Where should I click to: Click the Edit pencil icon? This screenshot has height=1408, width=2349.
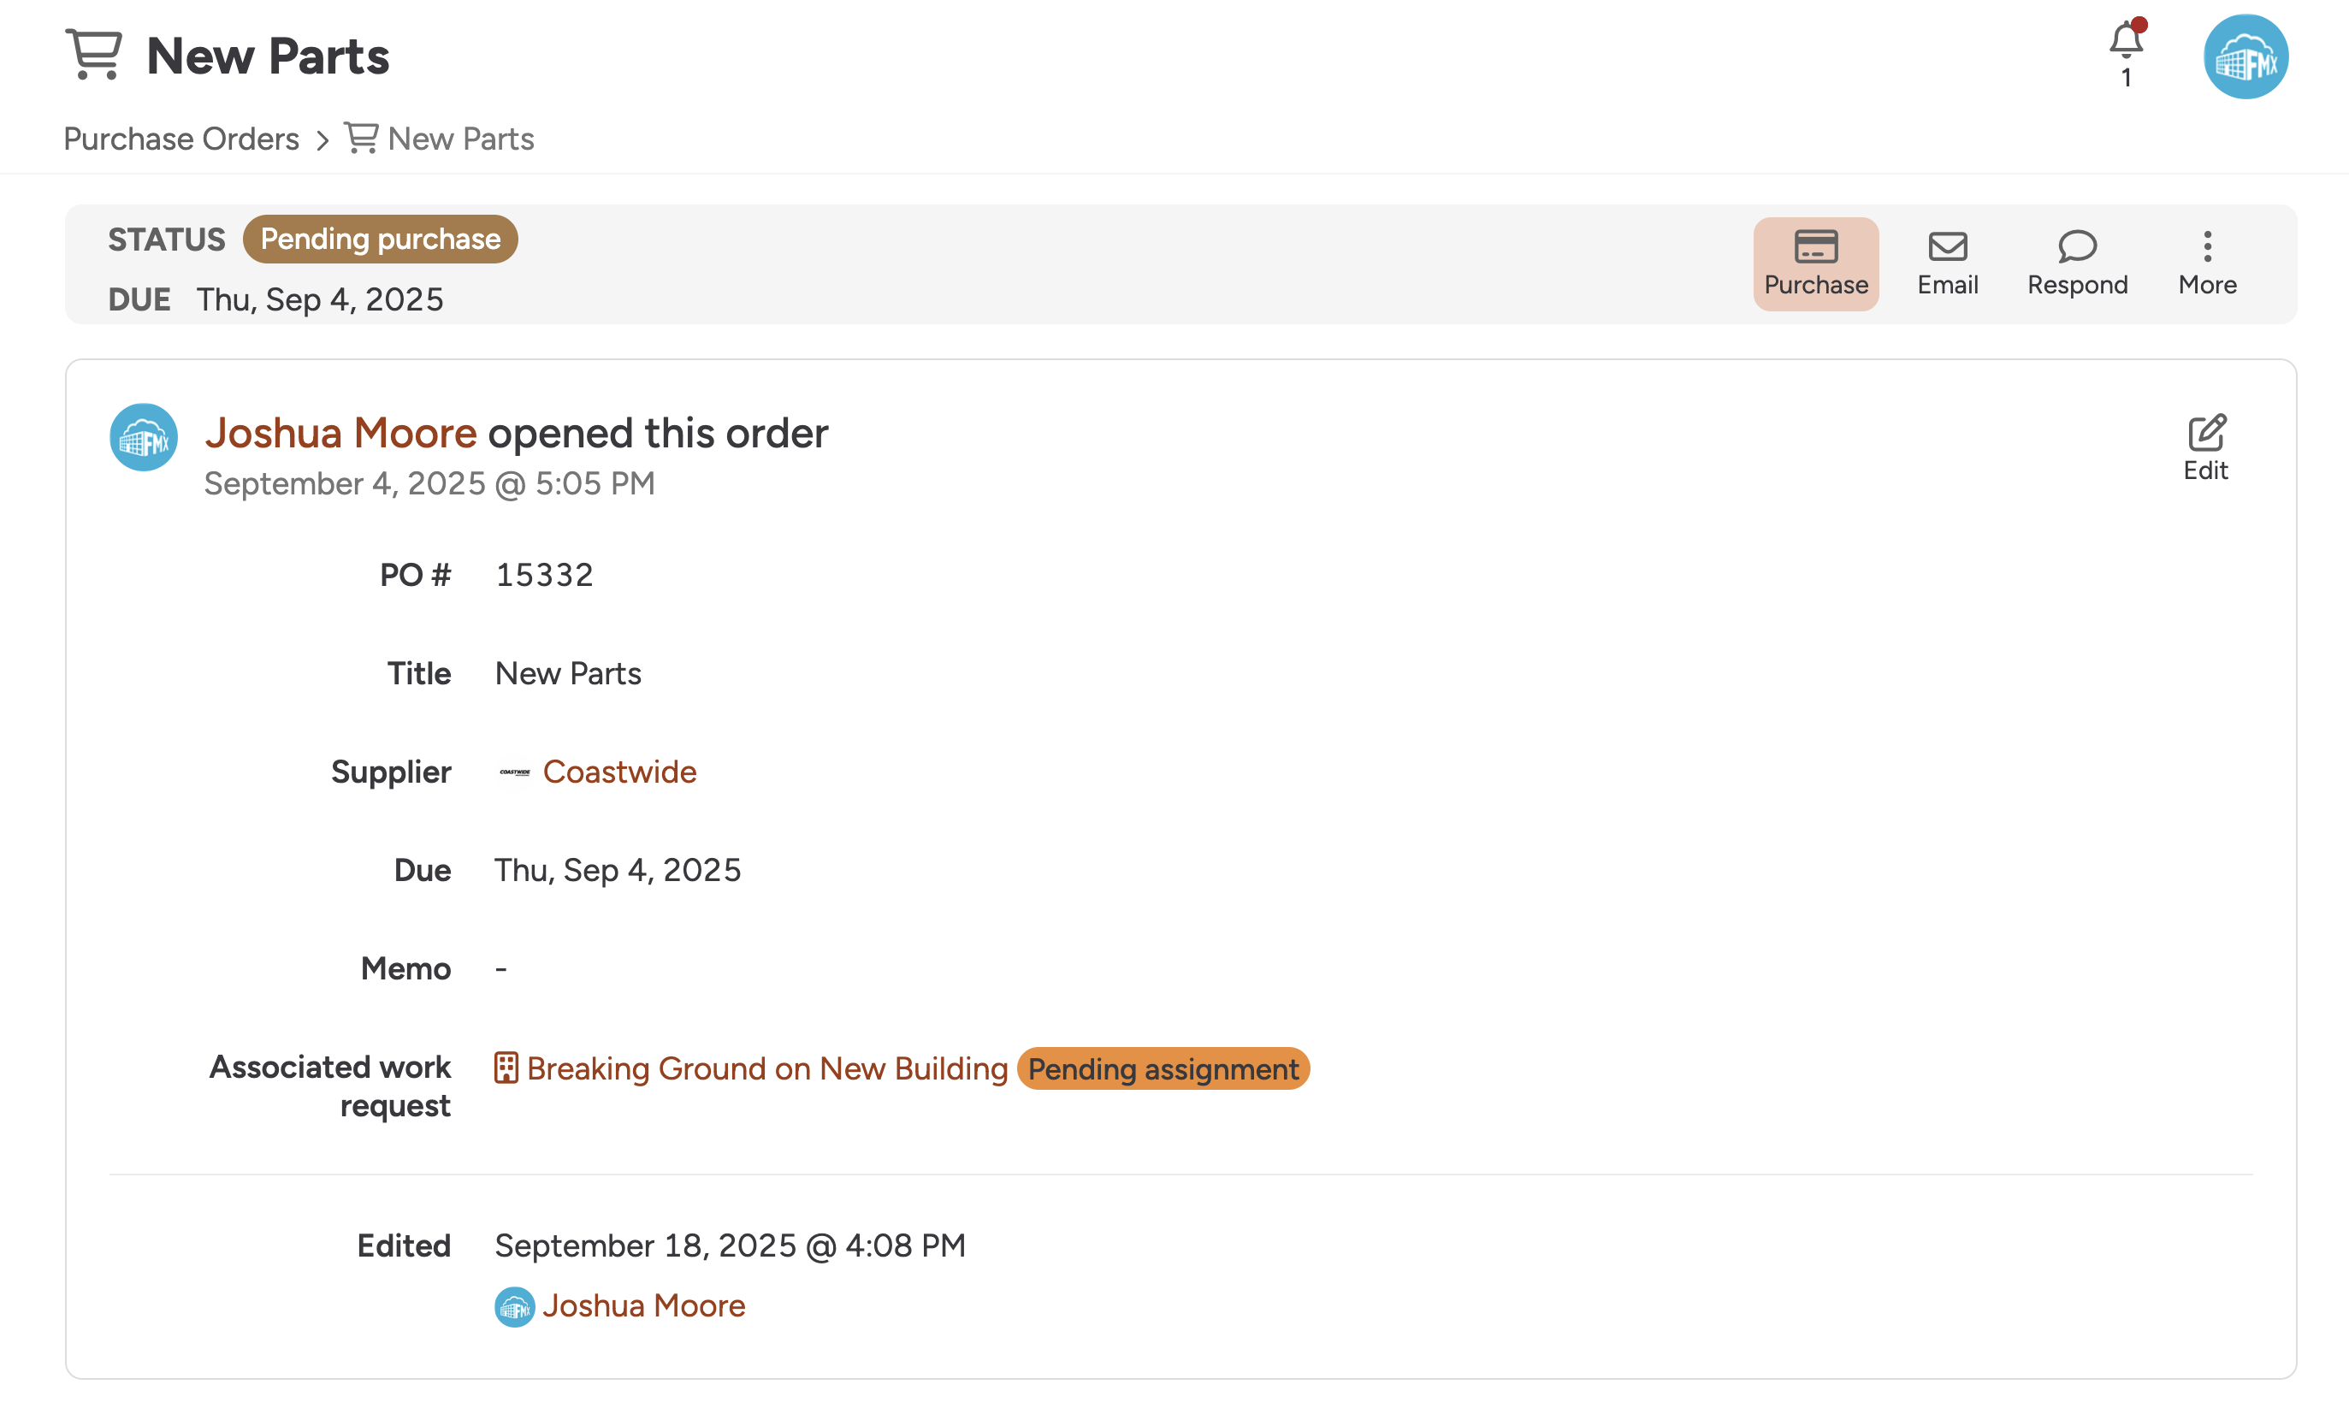pyautogui.click(x=2206, y=434)
